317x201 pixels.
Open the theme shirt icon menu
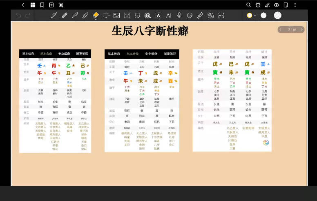tap(258, 5)
